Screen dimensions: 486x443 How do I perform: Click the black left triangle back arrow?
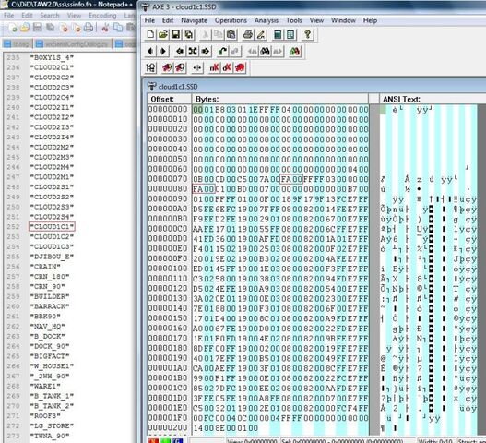pyautogui.click(x=150, y=51)
